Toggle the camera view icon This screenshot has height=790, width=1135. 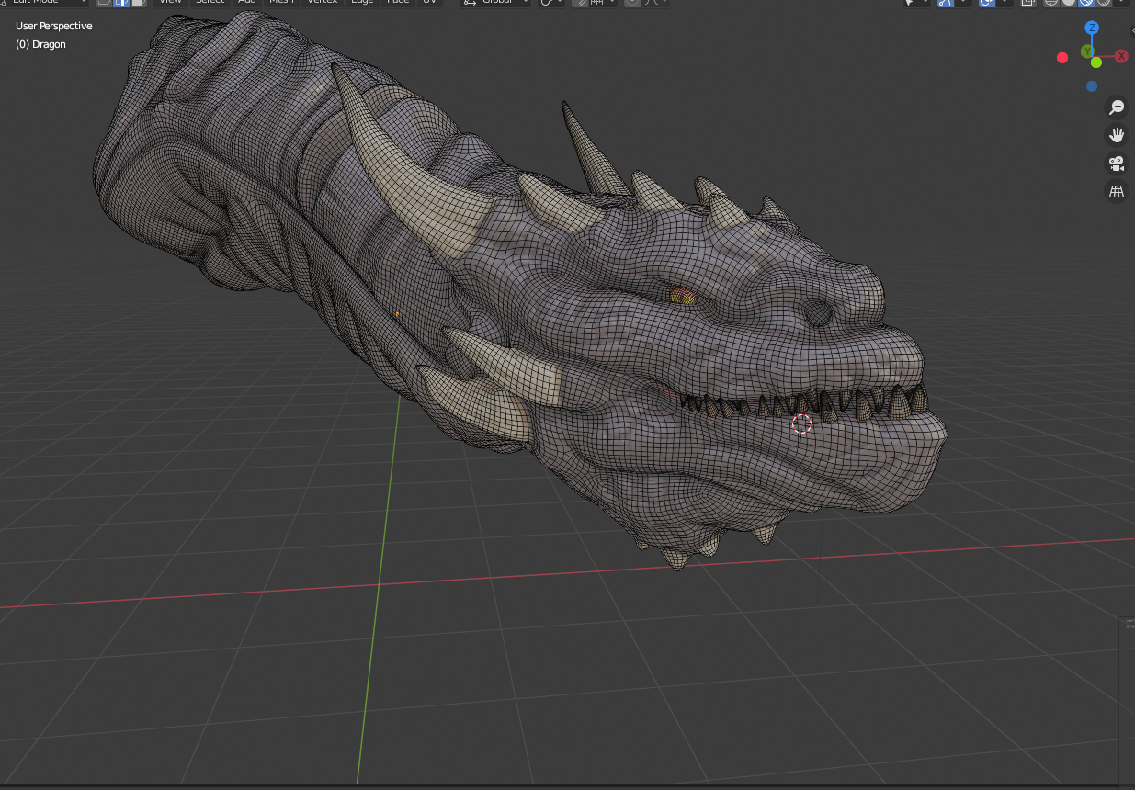1117,164
